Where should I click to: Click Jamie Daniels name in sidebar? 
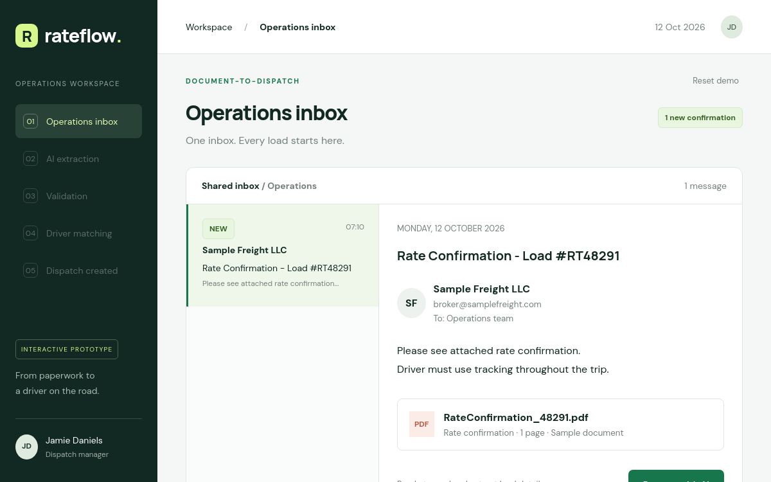pyautogui.click(x=74, y=440)
